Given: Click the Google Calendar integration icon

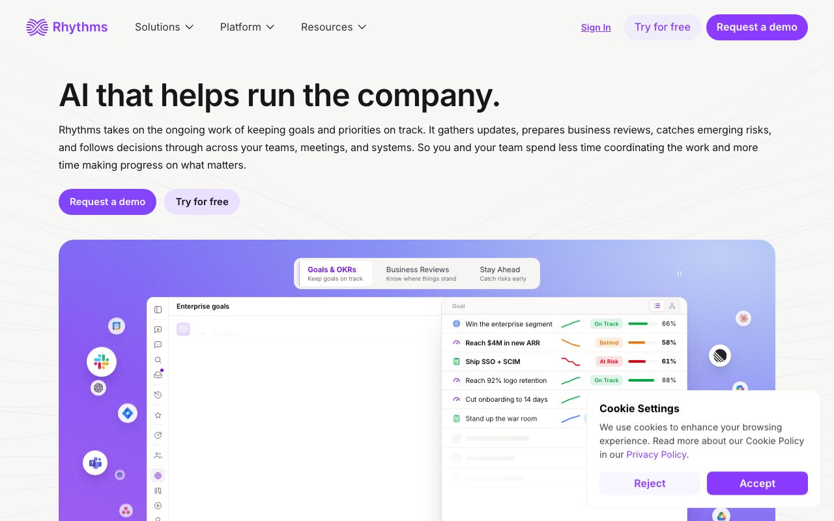Looking at the screenshot, I should tap(117, 326).
